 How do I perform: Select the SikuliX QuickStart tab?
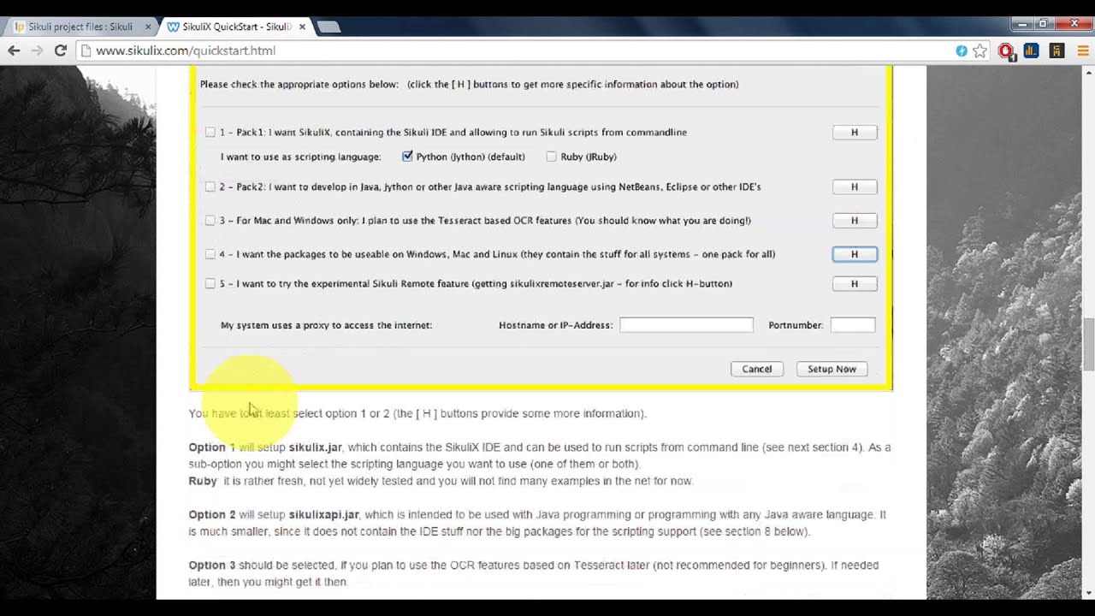tap(235, 27)
